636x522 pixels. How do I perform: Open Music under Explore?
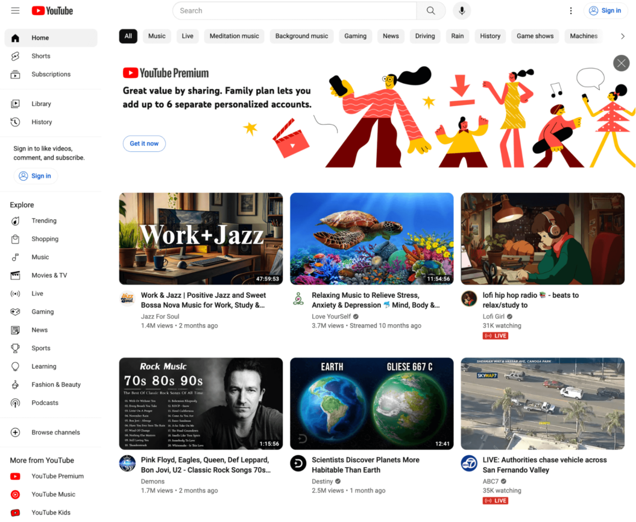point(51,257)
